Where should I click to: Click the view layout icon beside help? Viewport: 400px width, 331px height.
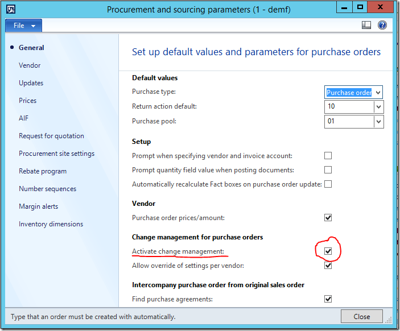pos(367,25)
